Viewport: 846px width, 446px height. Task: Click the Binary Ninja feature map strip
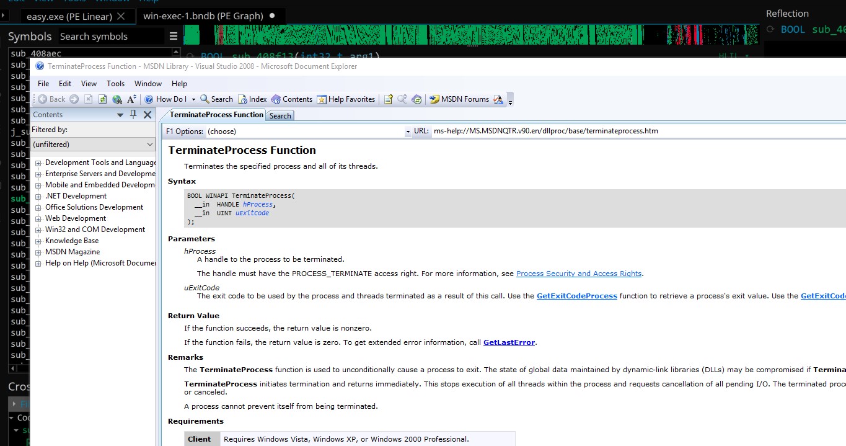point(471,34)
